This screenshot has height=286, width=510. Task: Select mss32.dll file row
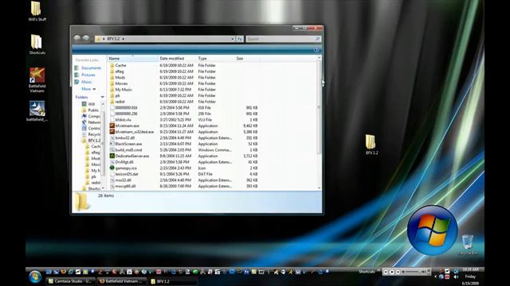tap(184, 180)
